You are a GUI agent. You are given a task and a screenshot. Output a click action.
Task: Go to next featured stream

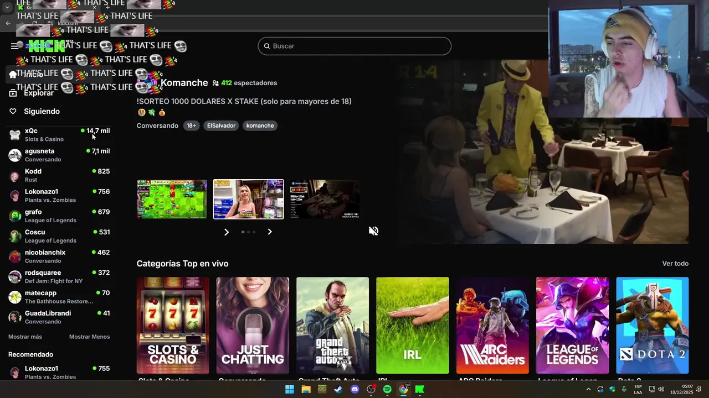tap(270, 232)
